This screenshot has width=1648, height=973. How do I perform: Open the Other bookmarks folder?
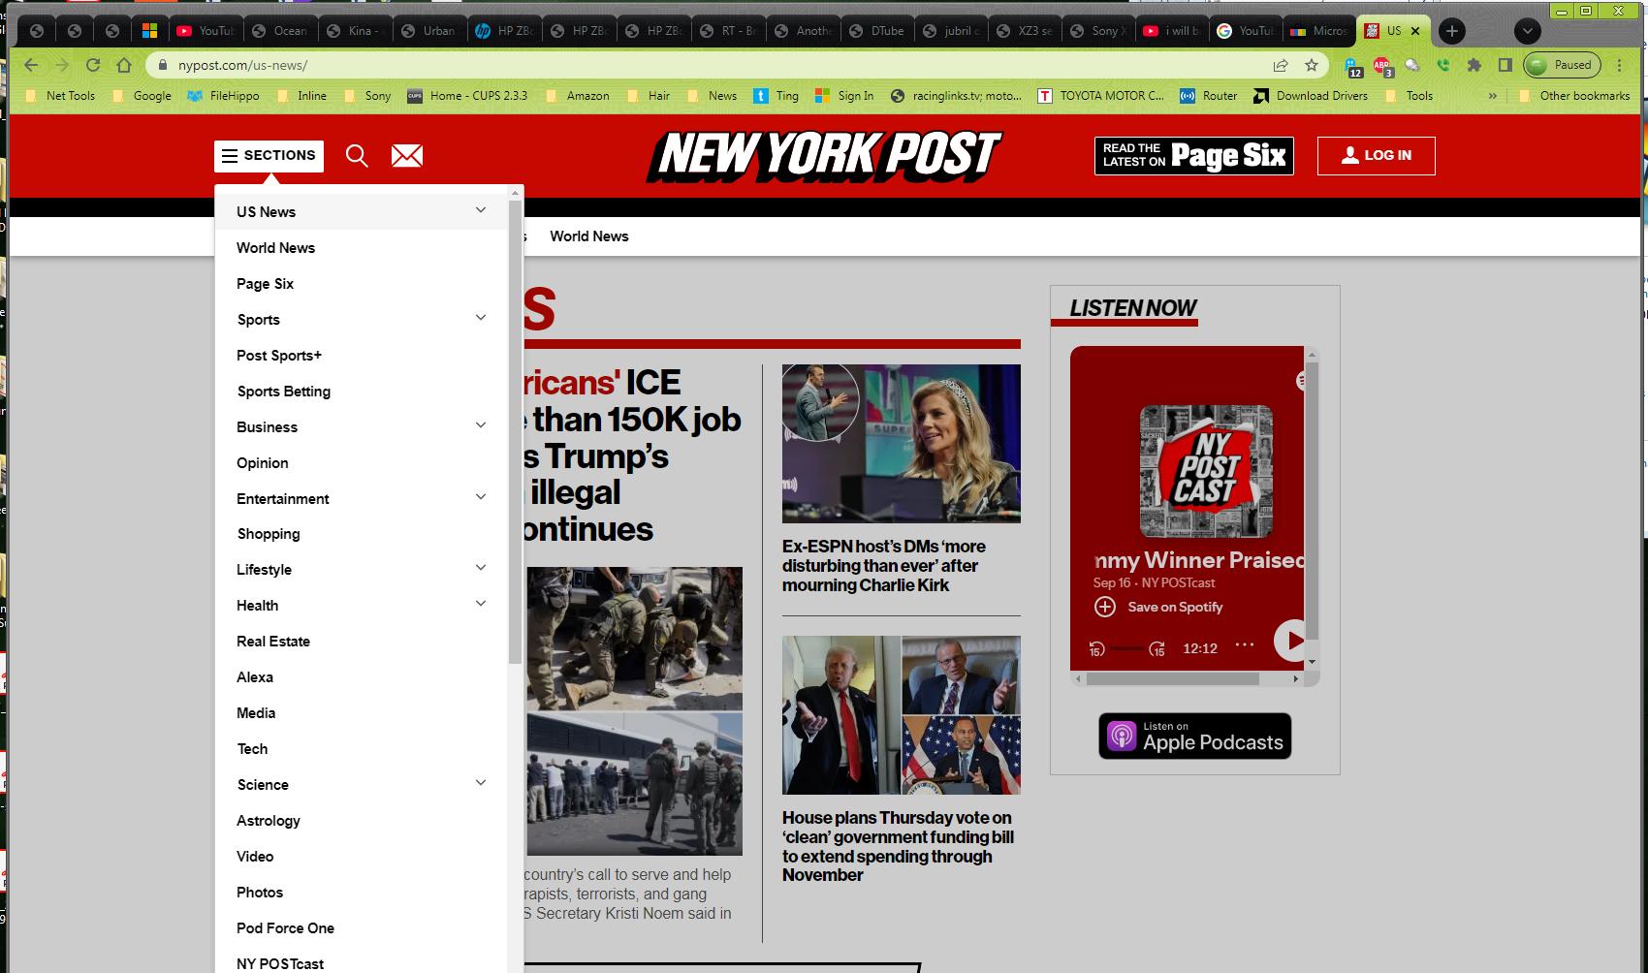(x=1573, y=96)
